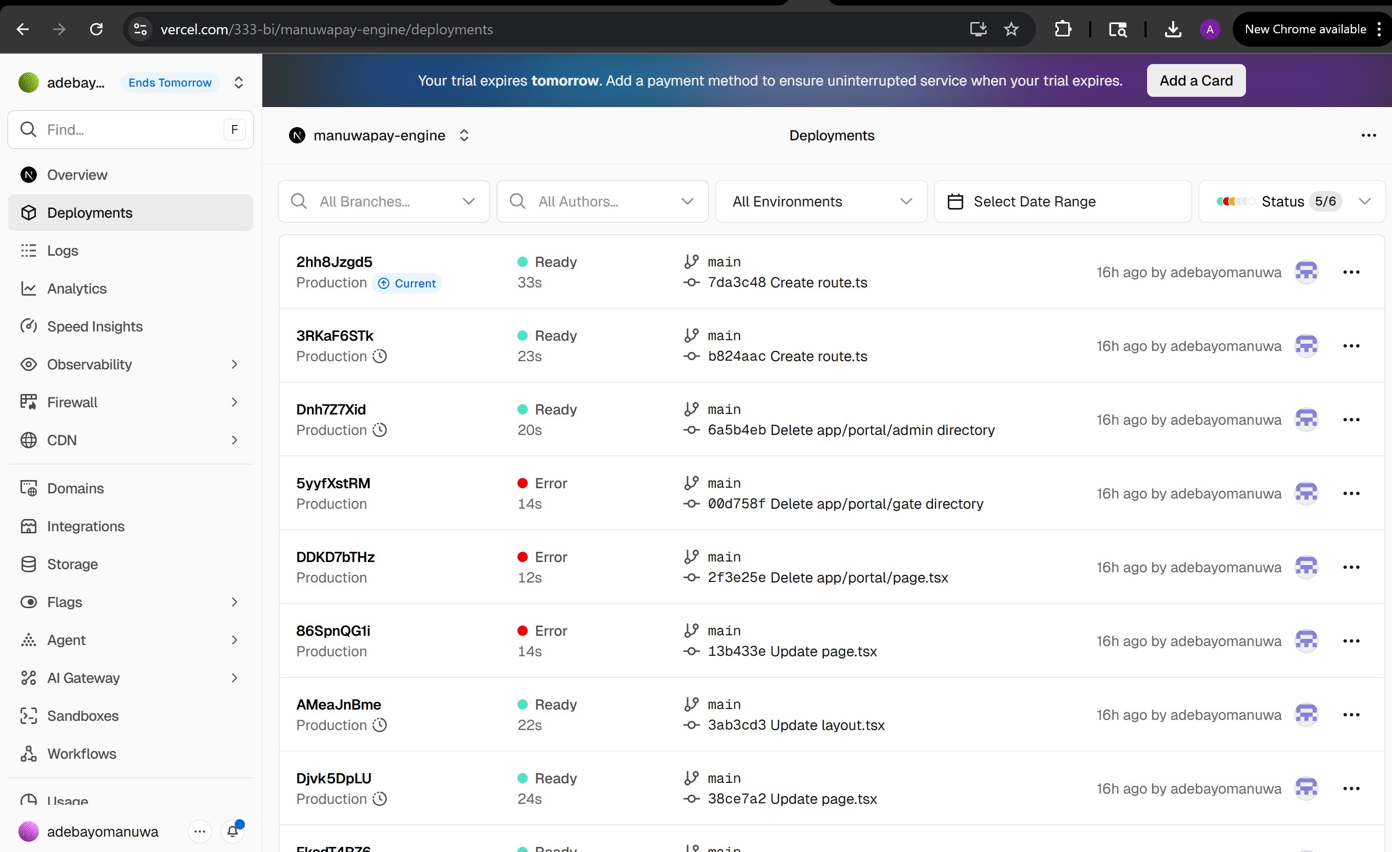Open actions menu for deployment 2hh8Jzgd5
The width and height of the screenshot is (1392, 852).
tap(1351, 273)
